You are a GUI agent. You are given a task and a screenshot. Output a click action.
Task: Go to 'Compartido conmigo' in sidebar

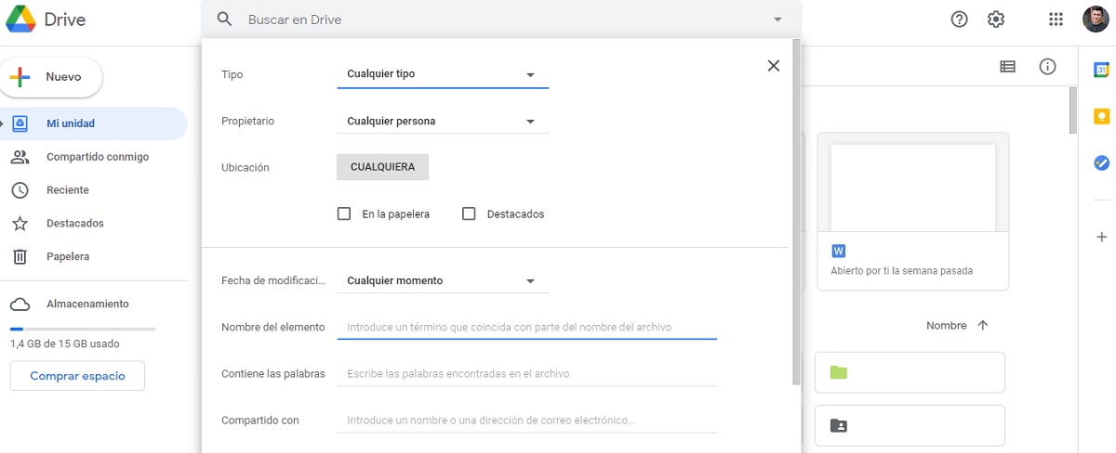click(x=97, y=157)
